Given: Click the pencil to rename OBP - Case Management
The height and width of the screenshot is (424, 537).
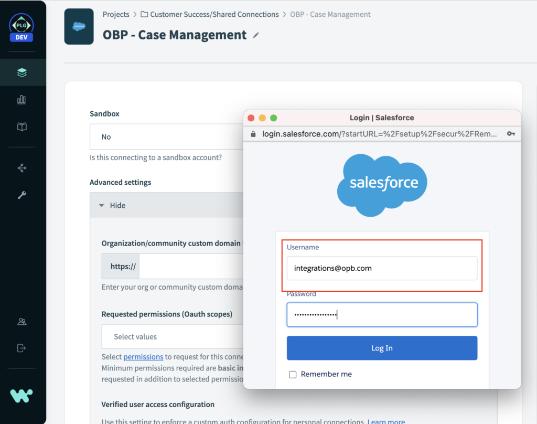Looking at the screenshot, I should (255, 35).
